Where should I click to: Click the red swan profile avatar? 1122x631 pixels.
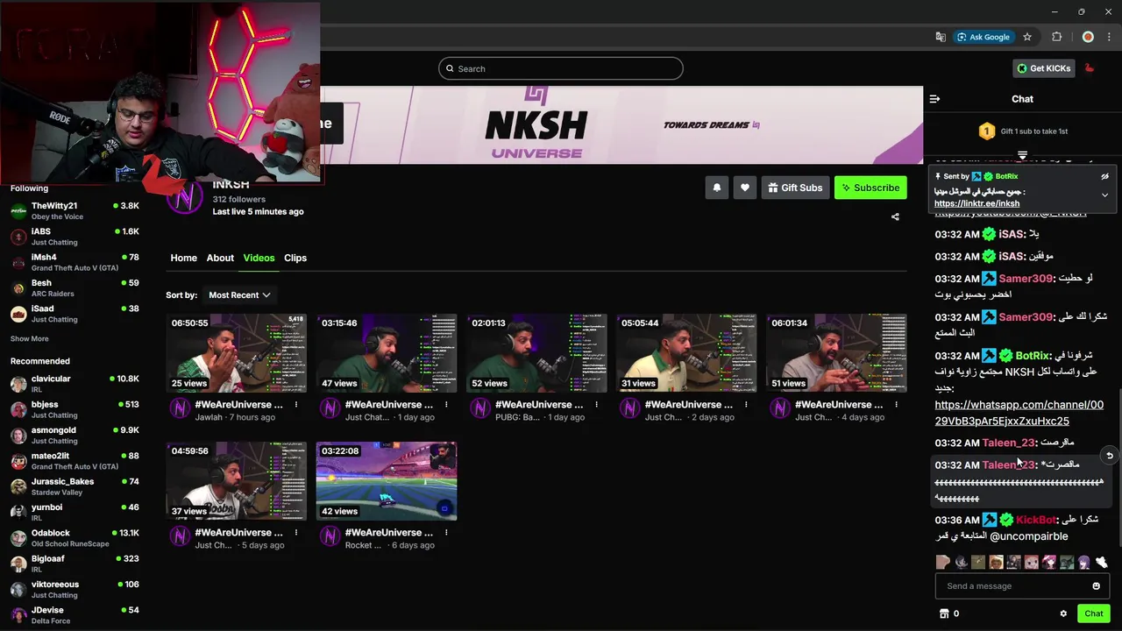tap(1090, 68)
